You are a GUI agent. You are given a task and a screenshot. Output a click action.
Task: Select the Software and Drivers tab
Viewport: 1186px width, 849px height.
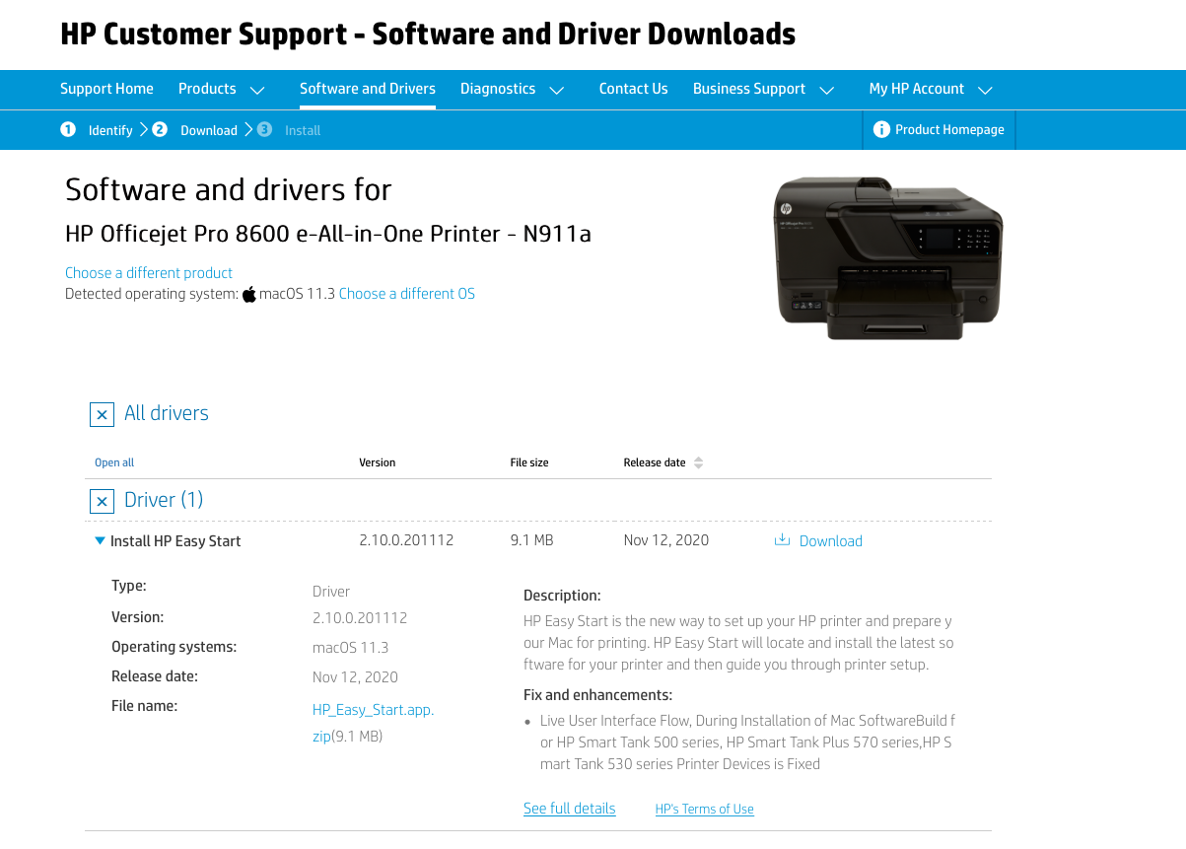tap(368, 89)
